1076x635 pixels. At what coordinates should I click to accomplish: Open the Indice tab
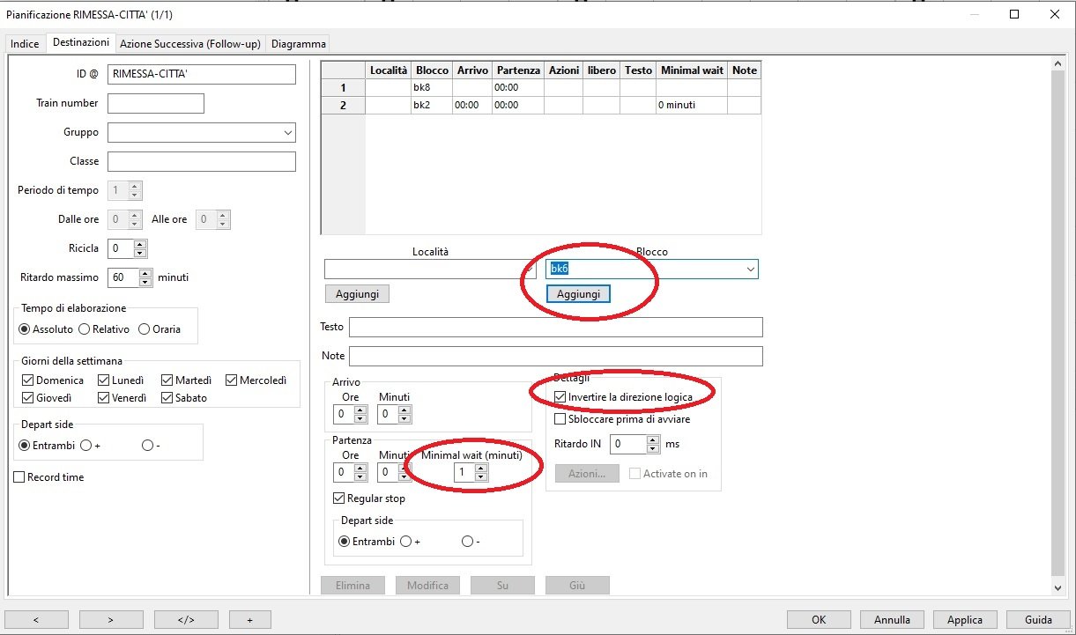[25, 44]
